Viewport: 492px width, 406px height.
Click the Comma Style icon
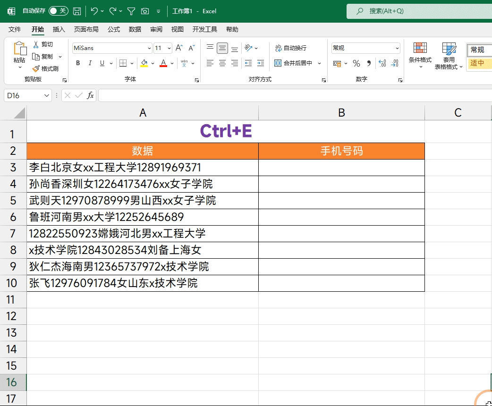point(369,63)
